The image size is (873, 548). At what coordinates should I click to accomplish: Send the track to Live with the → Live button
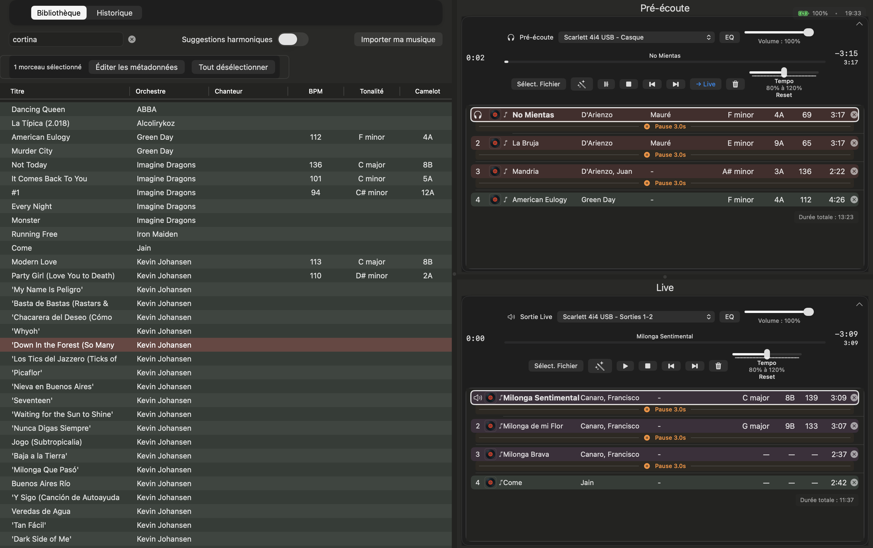point(705,84)
